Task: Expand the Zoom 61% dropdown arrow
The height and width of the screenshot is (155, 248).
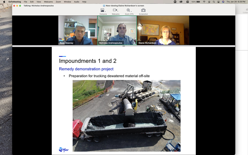Action: (x=131, y=11)
